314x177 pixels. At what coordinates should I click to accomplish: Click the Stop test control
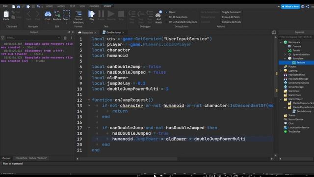121,14
